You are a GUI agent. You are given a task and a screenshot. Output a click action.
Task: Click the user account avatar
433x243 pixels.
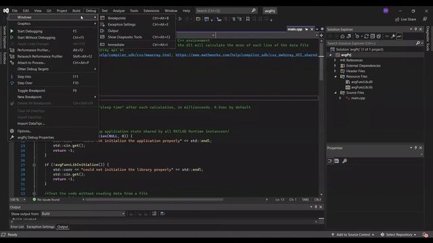click(386, 11)
